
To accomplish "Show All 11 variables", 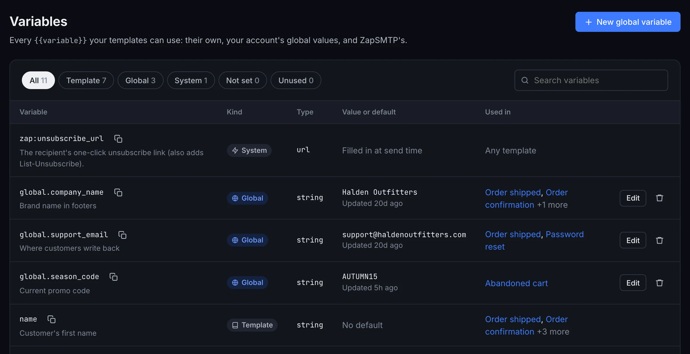I will 38,80.
